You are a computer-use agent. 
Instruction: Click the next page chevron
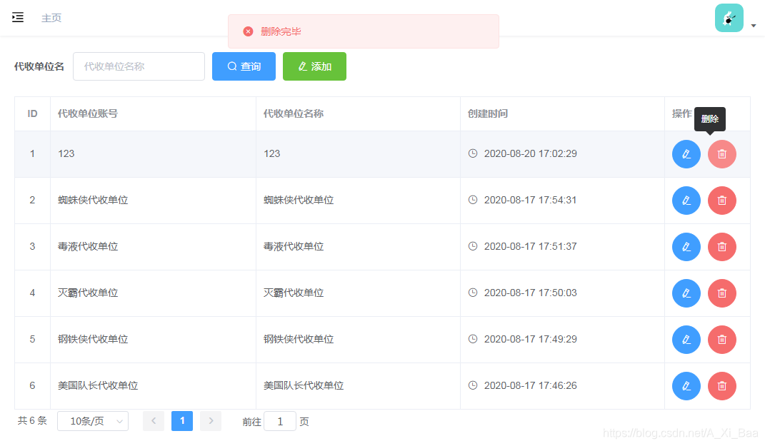(210, 421)
